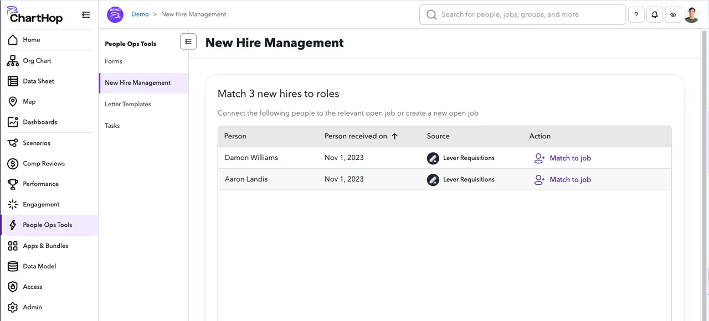Open the Apps & Bundles section
Viewport: 709px width, 321px height.
[45, 246]
